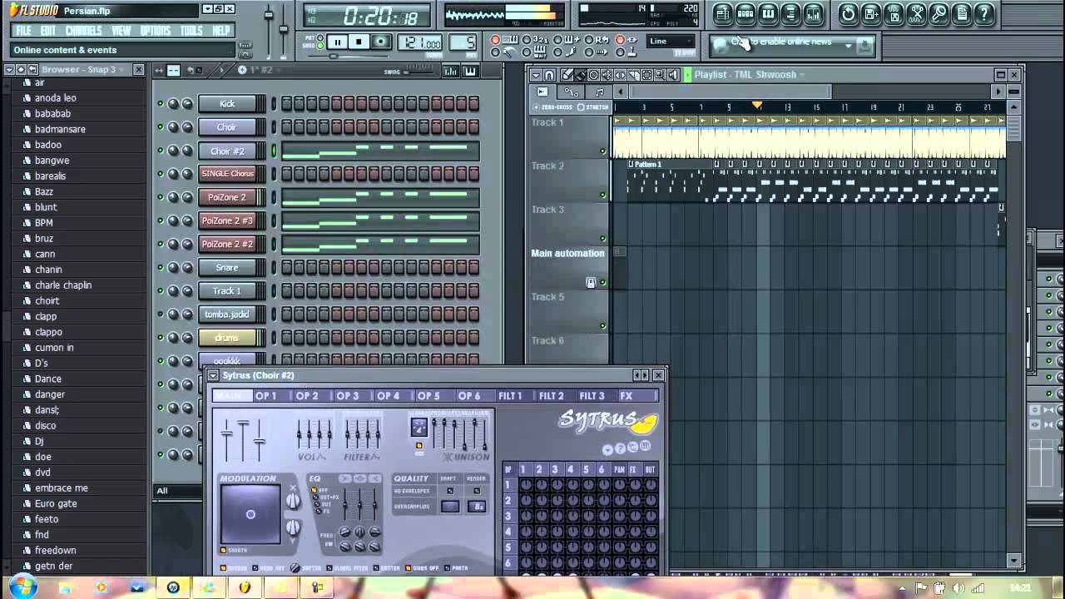Select the PoiZone 2 channel button
This screenshot has height=599, width=1065.
[x=227, y=198]
